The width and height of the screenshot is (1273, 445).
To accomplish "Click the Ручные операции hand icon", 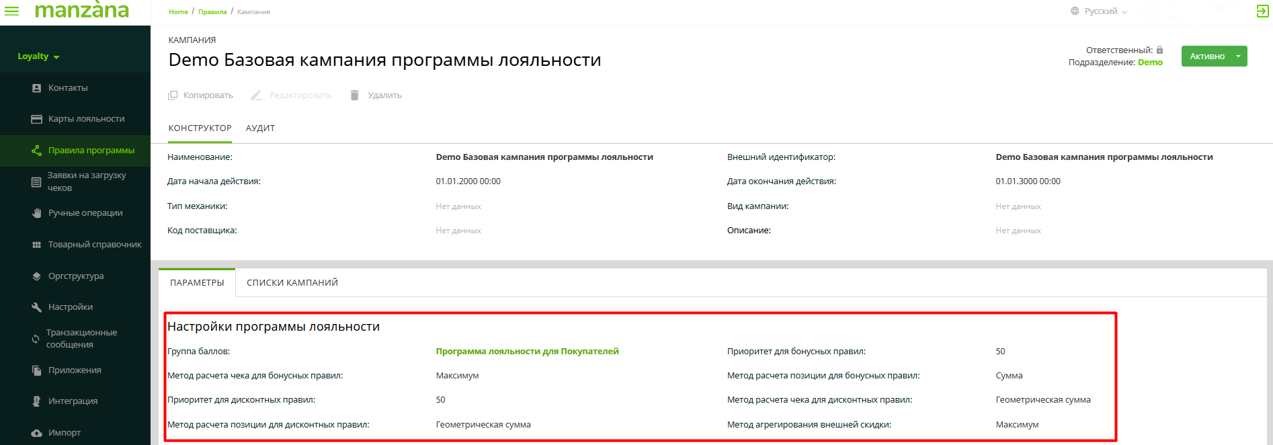I will 37,213.
